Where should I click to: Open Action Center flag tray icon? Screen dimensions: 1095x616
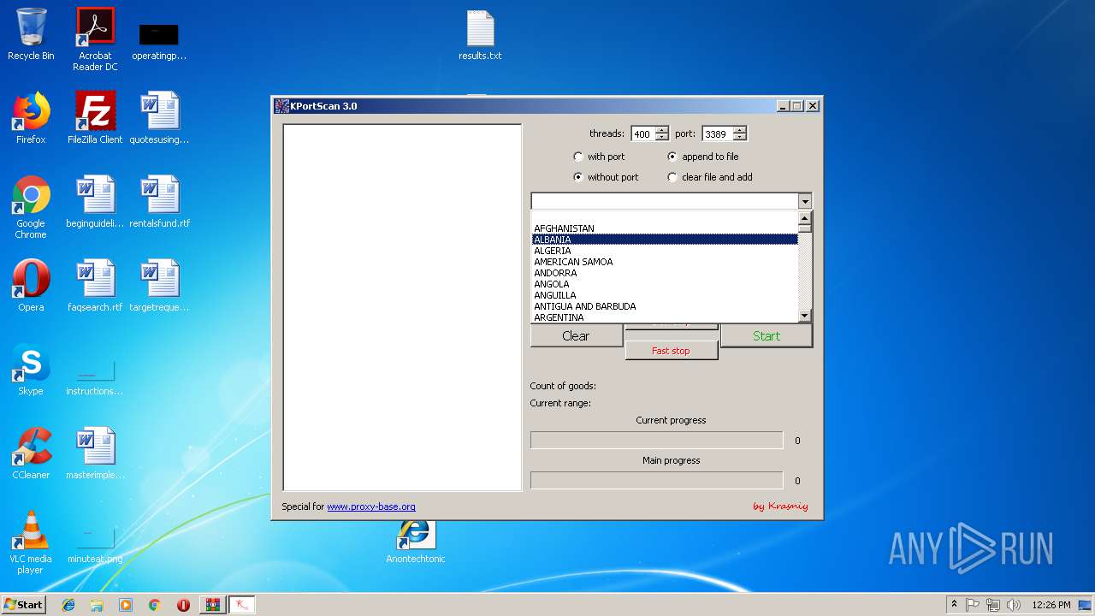(974, 605)
